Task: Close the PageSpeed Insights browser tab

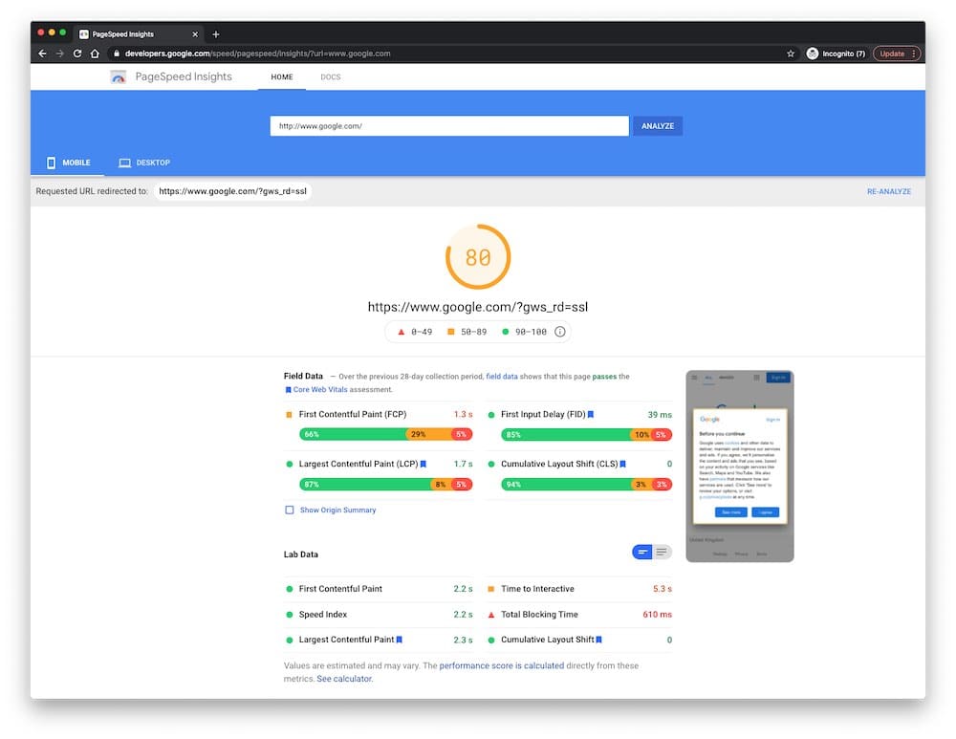Action: click(195, 34)
